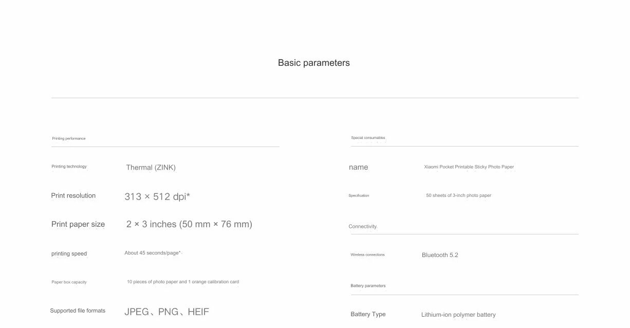This screenshot has width=630, height=328.
Task: Select the 'printing speed' label
Action: point(69,253)
